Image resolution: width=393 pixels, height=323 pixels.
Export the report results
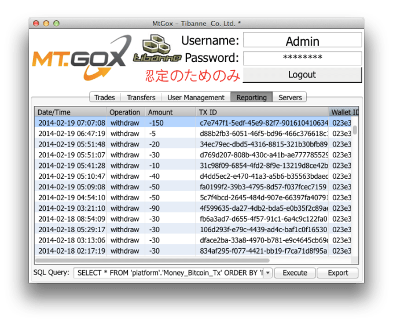(337, 273)
